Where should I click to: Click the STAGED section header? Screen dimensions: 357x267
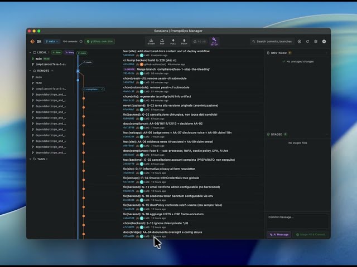(x=297, y=135)
